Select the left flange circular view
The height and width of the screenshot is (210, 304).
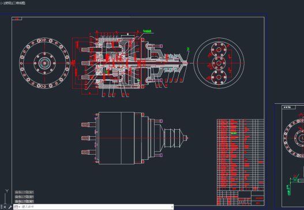(44, 63)
